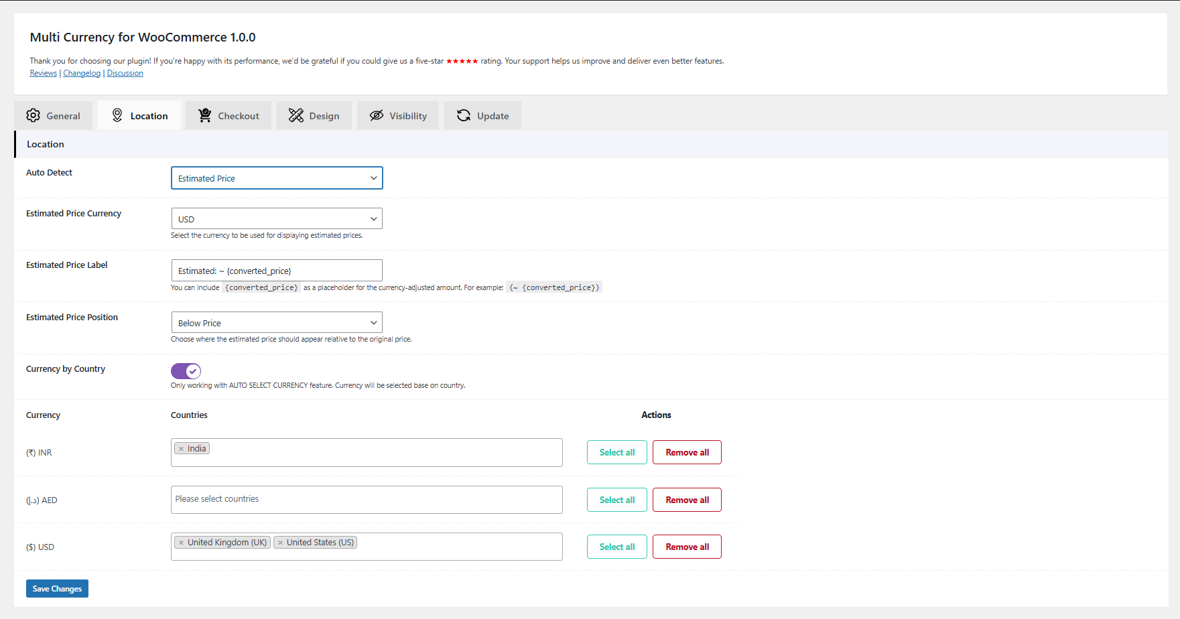Open the Changelog link
This screenshot has width=1180, height=619.
coord(82,73)
